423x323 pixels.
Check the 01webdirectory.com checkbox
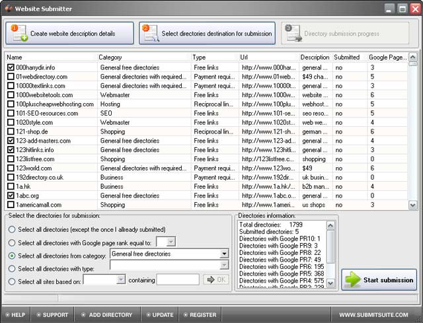coord(11,77)
